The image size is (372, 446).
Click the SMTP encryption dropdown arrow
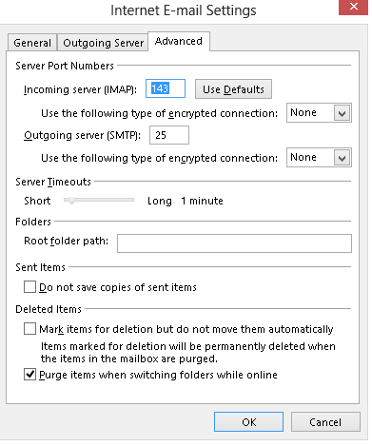(342, 158)
